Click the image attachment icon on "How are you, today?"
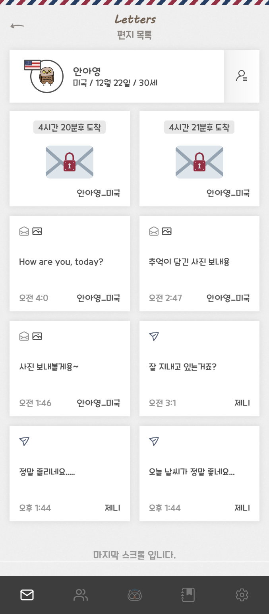Screen dimensions: 269x614 (37, 231)
